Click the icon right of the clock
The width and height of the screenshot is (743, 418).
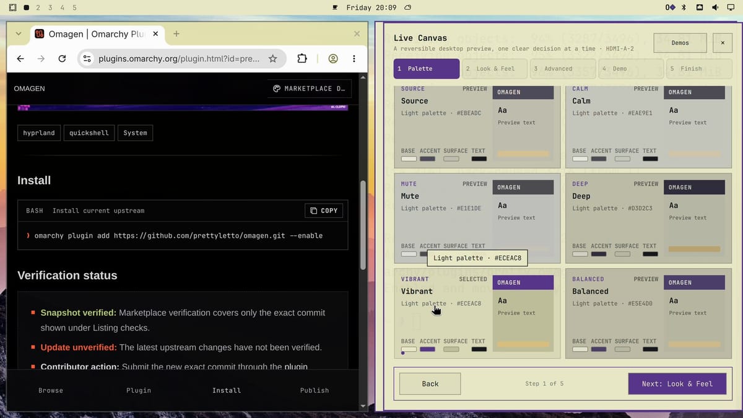coord(407,7)
